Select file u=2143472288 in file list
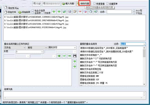The image size is (150, 105). 36,24
